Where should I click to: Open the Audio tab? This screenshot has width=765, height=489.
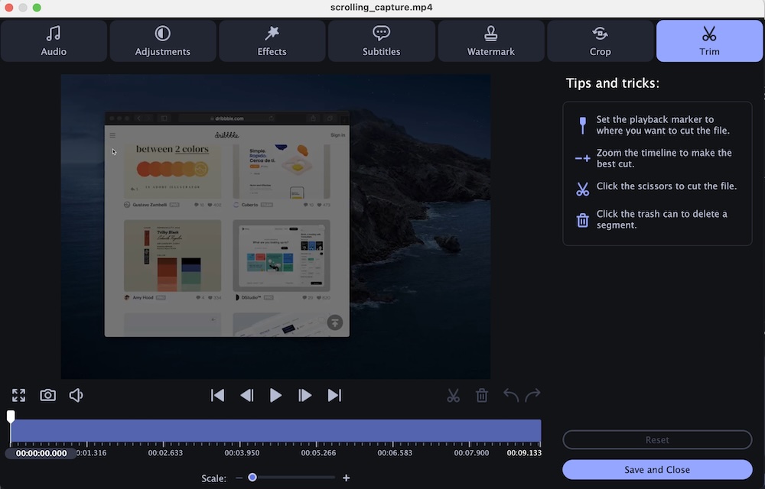tap(54, 41)
